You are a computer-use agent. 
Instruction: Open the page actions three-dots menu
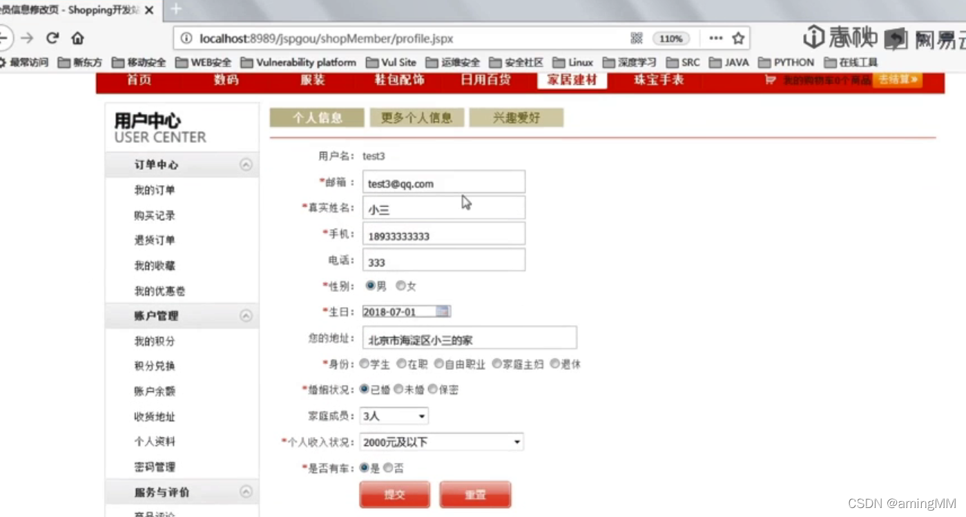[716, 39]
